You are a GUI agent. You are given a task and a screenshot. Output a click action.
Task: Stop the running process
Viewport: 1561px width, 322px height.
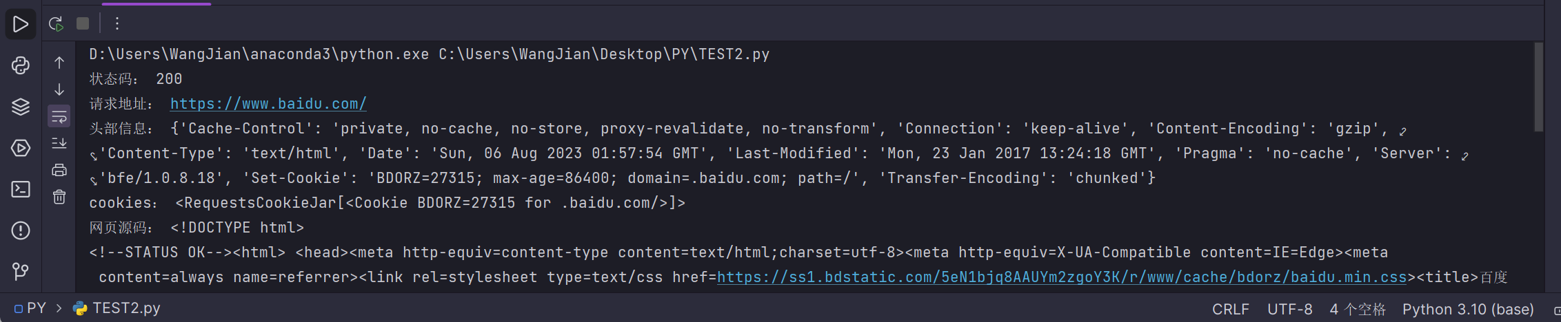point(83,24)
